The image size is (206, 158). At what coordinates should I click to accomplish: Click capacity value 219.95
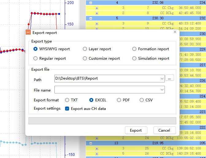pos(158,143)
